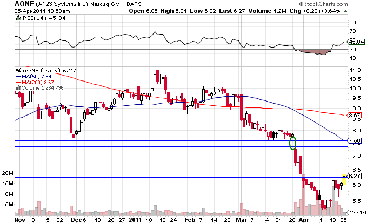Click the 5M volume axis label

coord(9,205)
